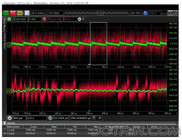Click the Single acquisition button

coord(20,13)
